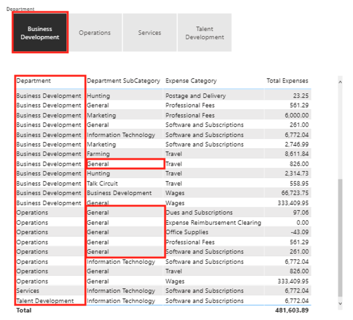Viewport: 353px width, 320px height.
Task: Click Travel in the Farming row
Action: [173, 154]
